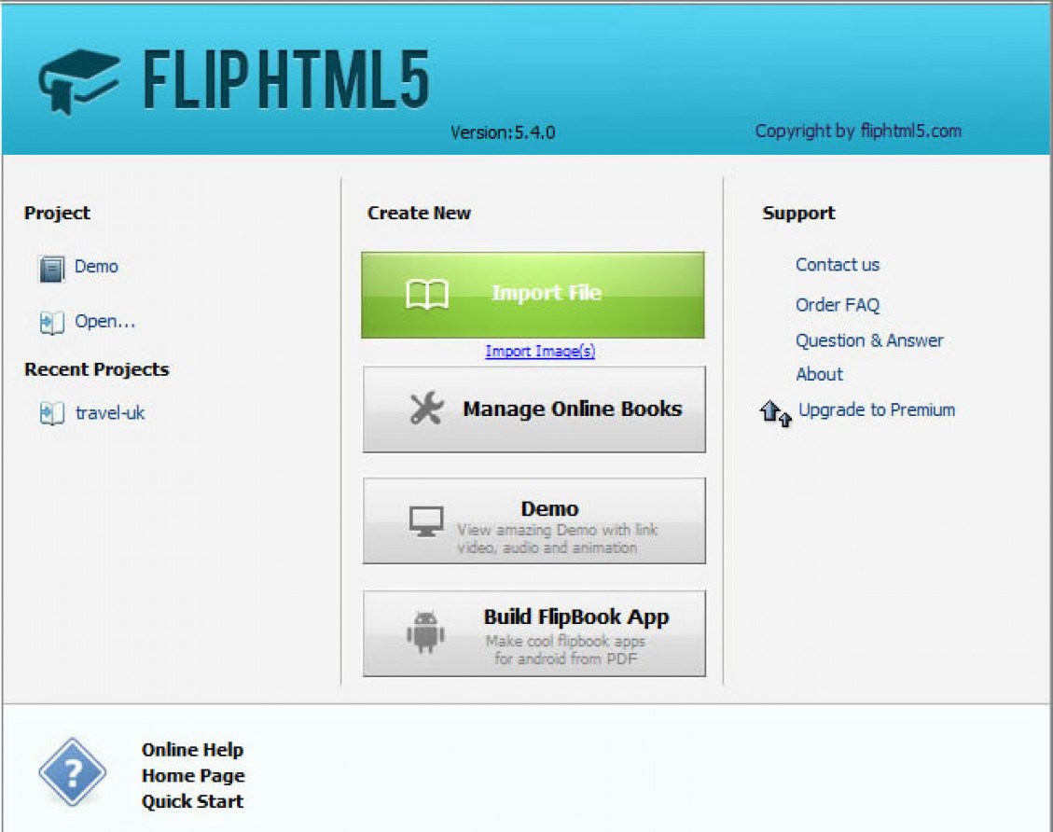
Task: Open an existing project via Open...
Action: pyautogui.click(x=104, y=322)
